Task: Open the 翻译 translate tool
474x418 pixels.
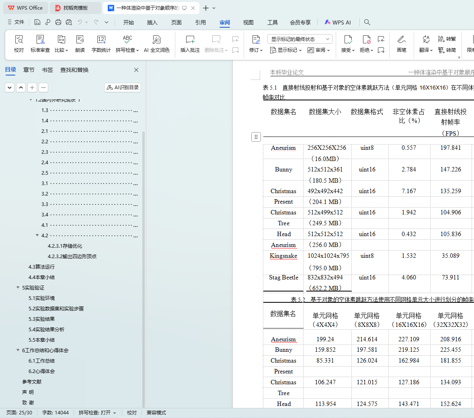Action: tap(426, 44)
